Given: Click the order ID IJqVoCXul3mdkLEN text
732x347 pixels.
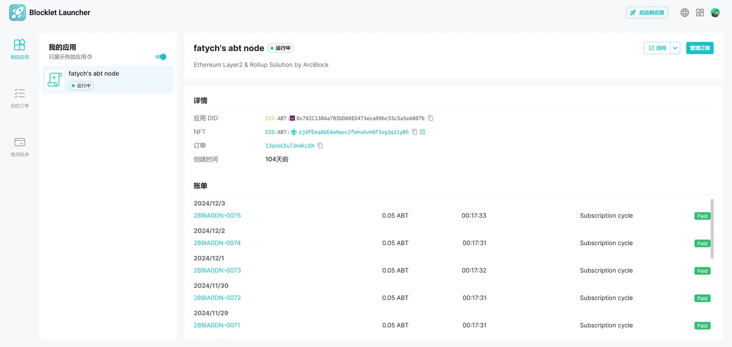Looking at the screenshot, I should (290, 146).
